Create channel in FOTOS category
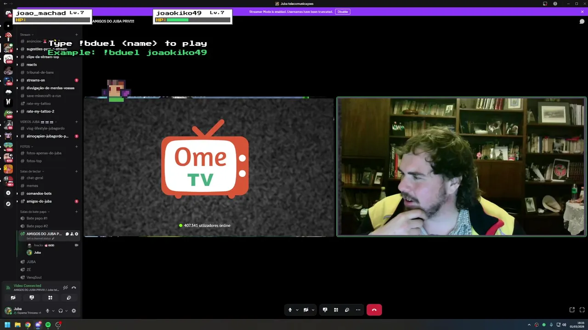588x330 pixels. coord(76,147)
